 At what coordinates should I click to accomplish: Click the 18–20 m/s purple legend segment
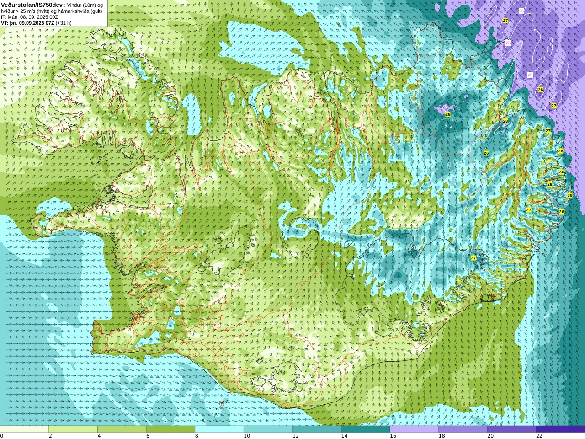[463, 429]
